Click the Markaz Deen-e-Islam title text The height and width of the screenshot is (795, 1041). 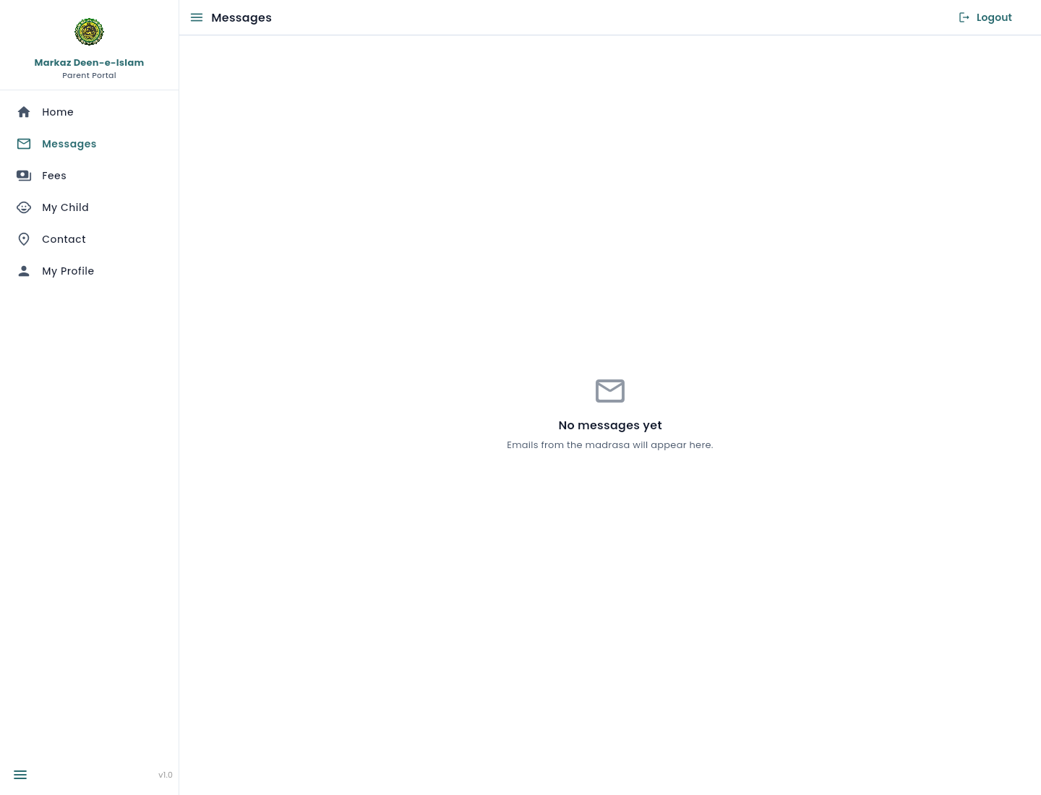pos(89,63)
